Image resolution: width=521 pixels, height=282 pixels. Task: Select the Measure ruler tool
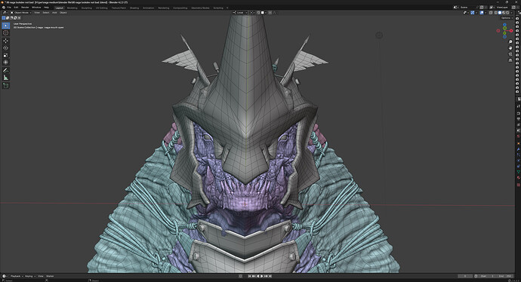click(x=5, y=78)
